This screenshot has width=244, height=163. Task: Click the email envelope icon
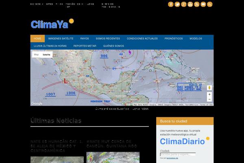click(x=203, y=4)
